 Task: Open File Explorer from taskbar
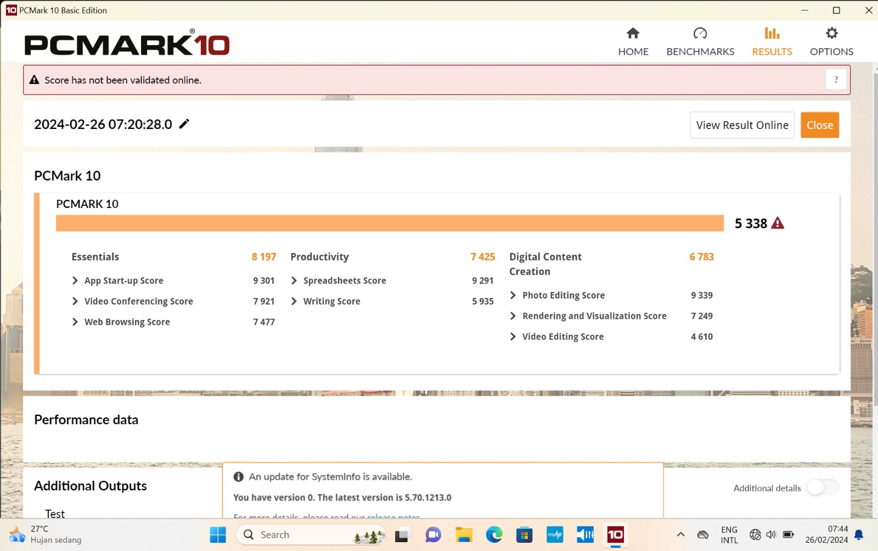click(x=464, y=535)
